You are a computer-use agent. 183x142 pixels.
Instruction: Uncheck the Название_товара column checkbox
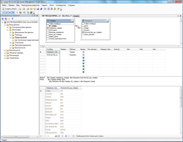click(x=48, y=28)
